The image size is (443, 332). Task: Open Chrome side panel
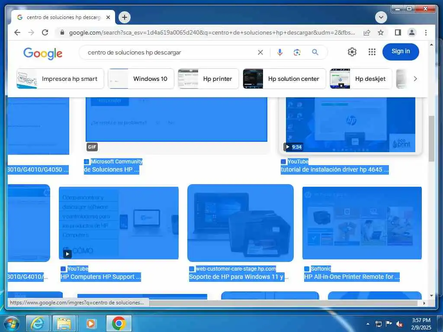[398, 32]
